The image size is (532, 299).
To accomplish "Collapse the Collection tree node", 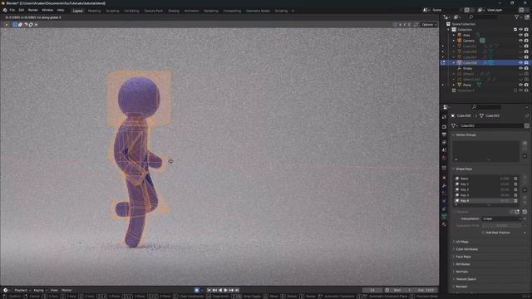I will [449, 30].
